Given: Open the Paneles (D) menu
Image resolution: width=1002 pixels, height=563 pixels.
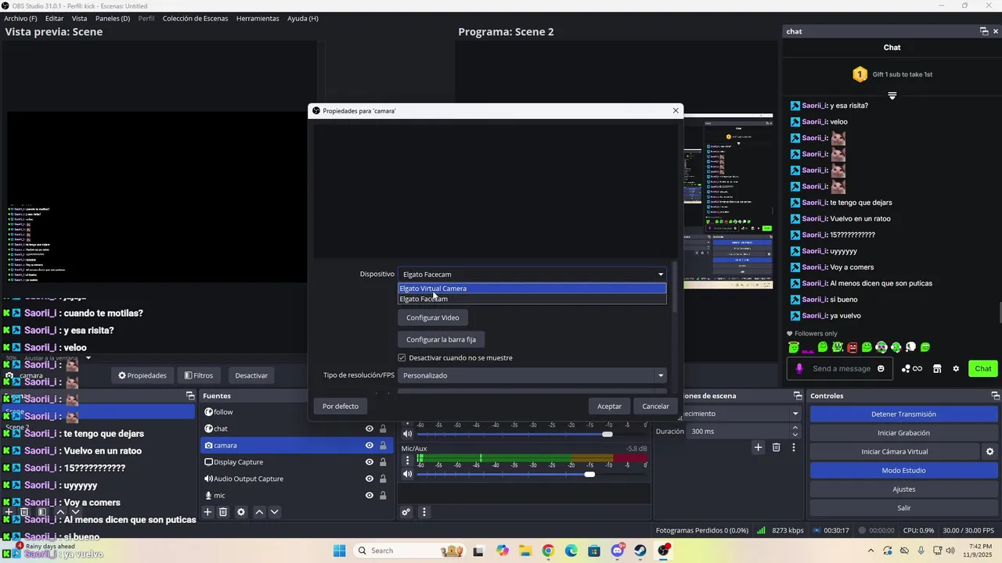Looking at the screenshot, I should (x=113, y=18).
